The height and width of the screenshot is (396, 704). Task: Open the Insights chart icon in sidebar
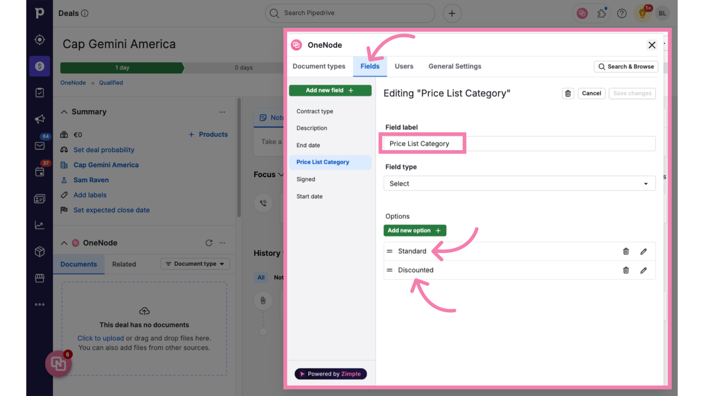coord(40,225)
